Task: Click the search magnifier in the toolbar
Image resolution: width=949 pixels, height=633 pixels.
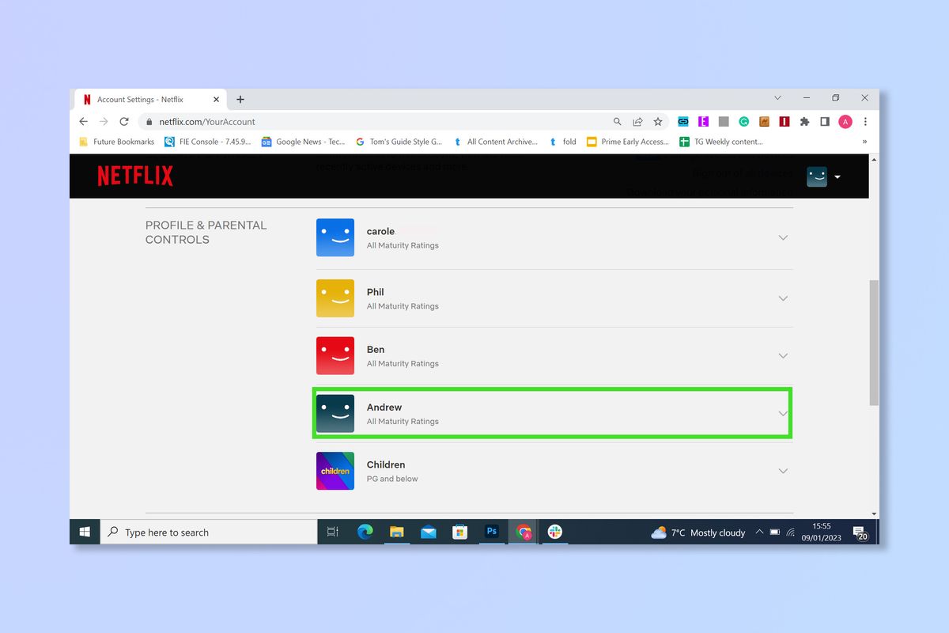Action: coord(617,122)
